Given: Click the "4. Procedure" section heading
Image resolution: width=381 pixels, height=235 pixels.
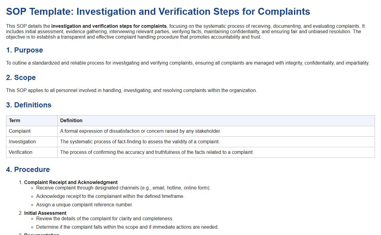Looking at the screenshot, I should [x=28, y=170].
